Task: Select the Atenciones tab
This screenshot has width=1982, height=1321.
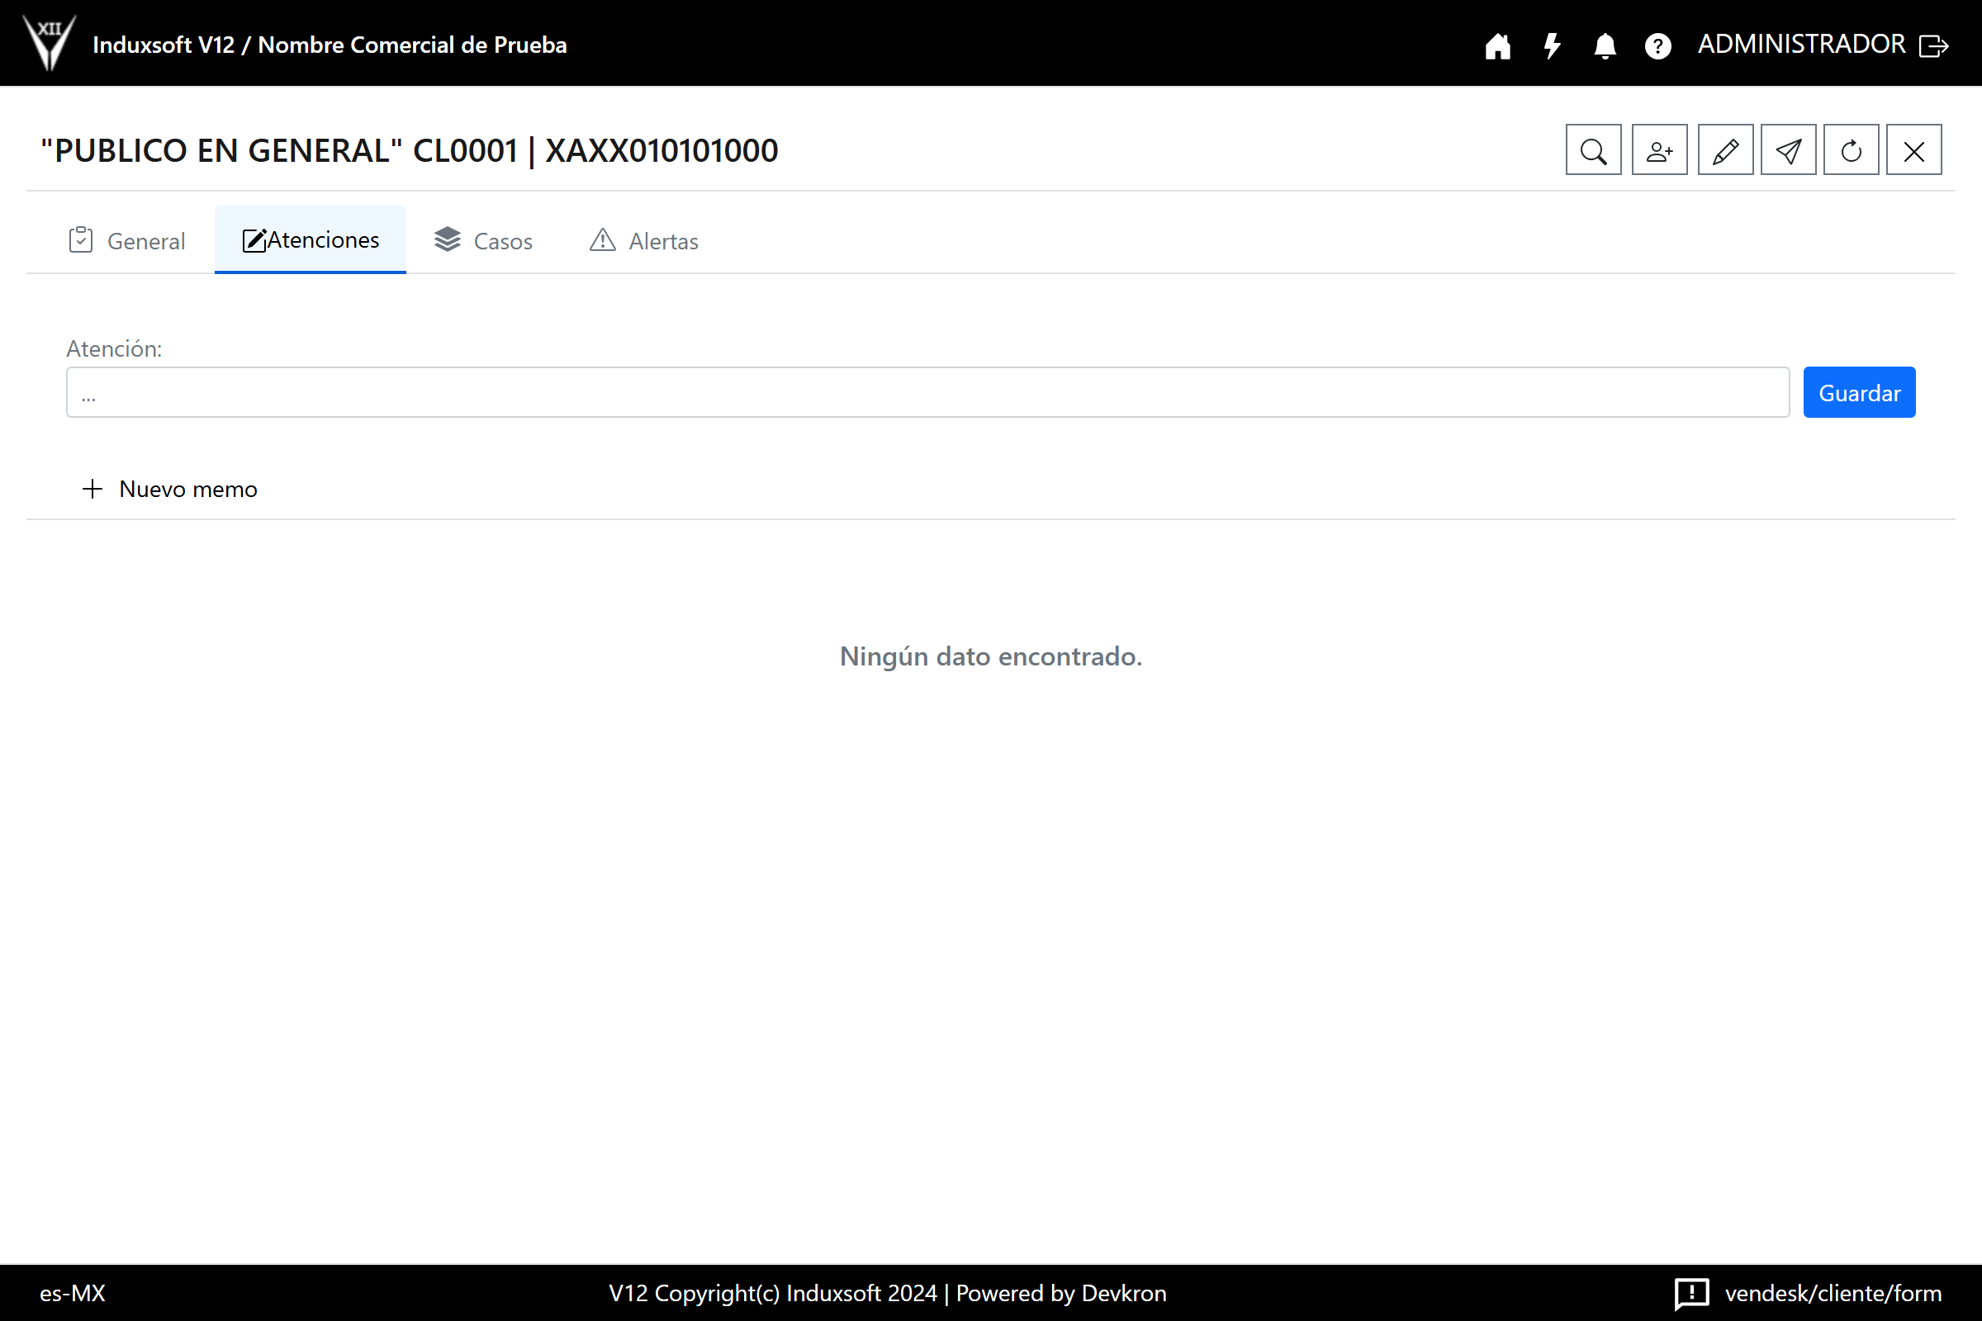Action: (x=311, y=240)
